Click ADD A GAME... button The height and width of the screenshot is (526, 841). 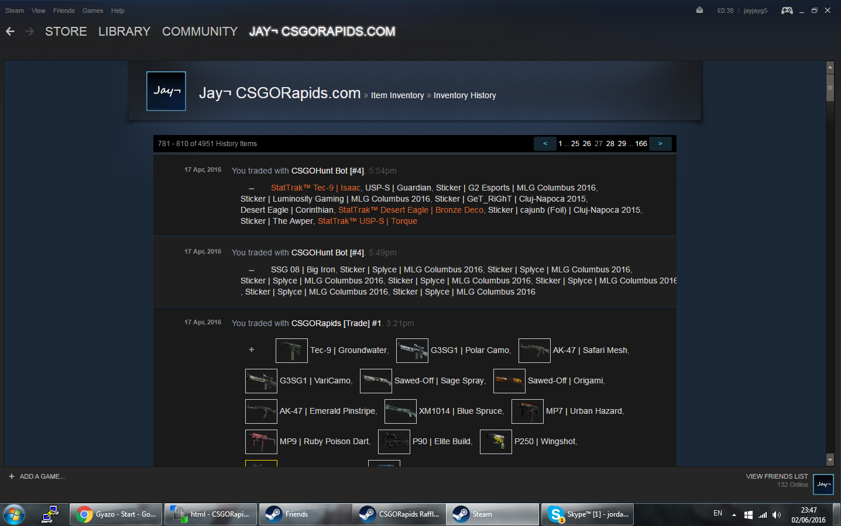[x=42, y=476]
